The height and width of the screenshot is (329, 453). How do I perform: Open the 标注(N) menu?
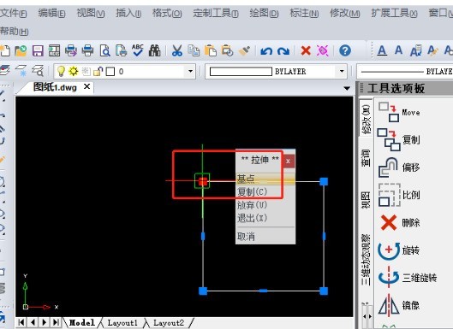(x=304, y=14)
